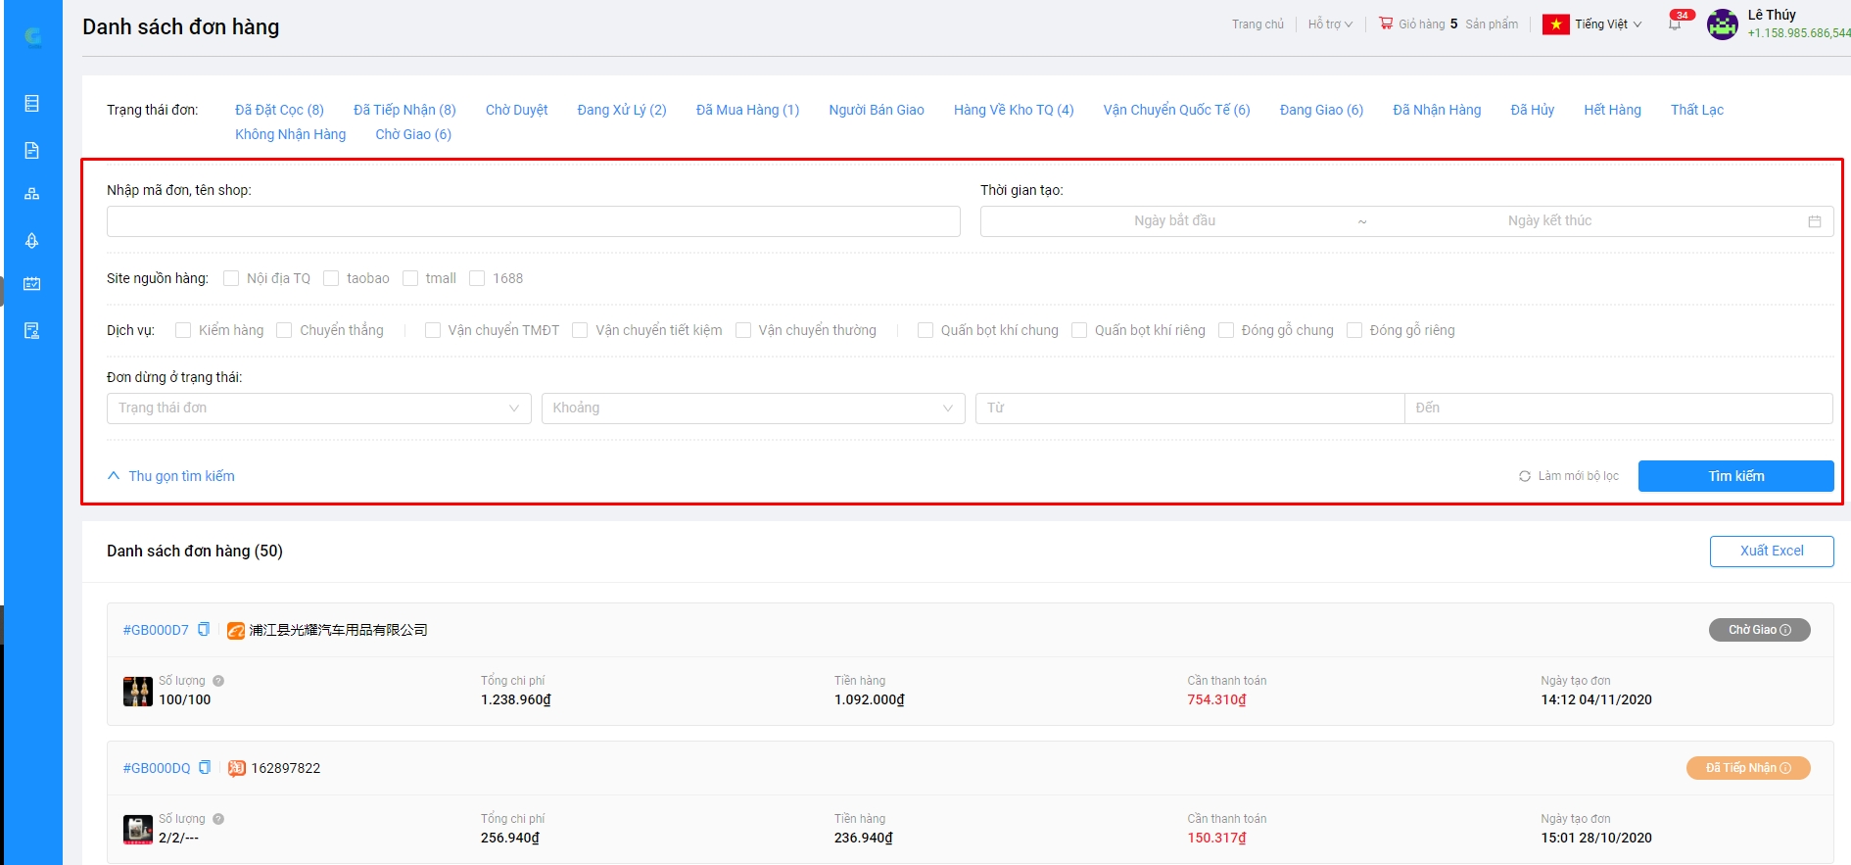
Task: Check the taobao source site checkbox
Action: click(x=331, y=278)
